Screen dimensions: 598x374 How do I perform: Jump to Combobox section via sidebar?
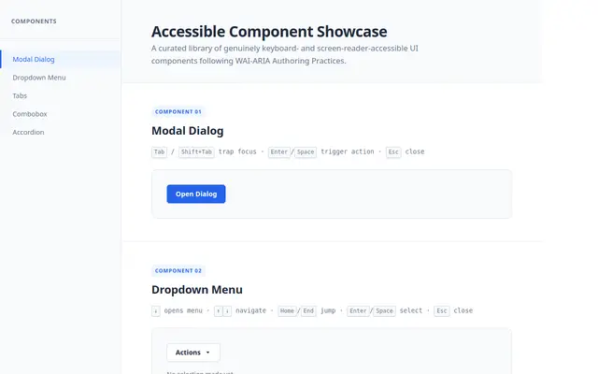(60, 114)
